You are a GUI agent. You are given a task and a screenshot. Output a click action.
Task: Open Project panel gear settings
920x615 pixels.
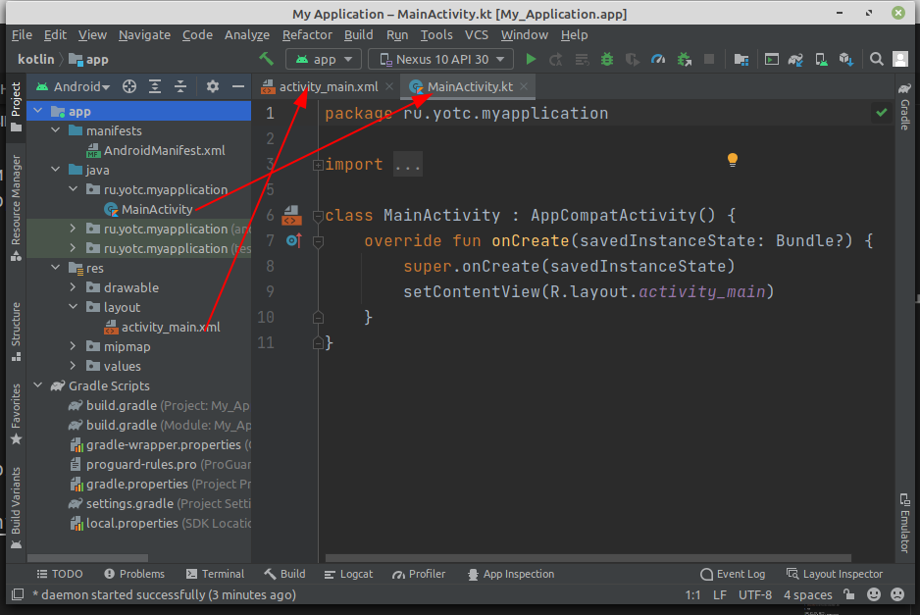212,86
